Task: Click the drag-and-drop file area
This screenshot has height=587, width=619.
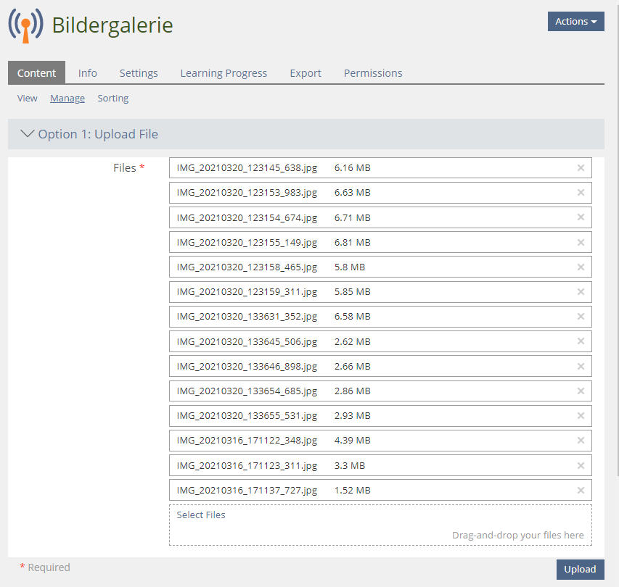Action: (x=380, y=529)
